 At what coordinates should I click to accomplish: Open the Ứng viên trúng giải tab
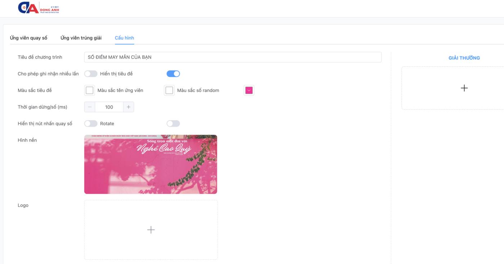(81, 38)
